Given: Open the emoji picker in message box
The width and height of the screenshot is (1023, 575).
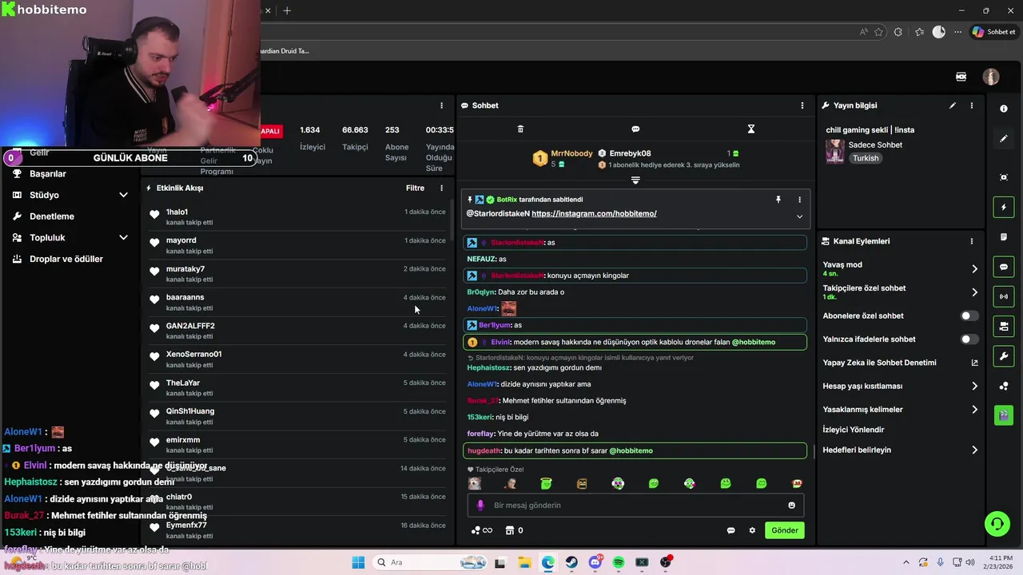Looking at the screenshot, I should [x=792, y=506].
